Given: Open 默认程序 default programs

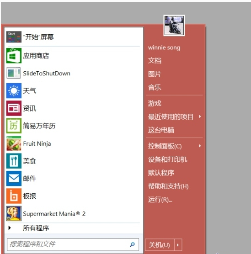Looking at the screenshot, I should coord(161,173).
